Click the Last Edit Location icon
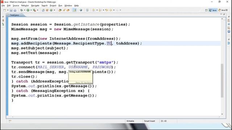 107,10
